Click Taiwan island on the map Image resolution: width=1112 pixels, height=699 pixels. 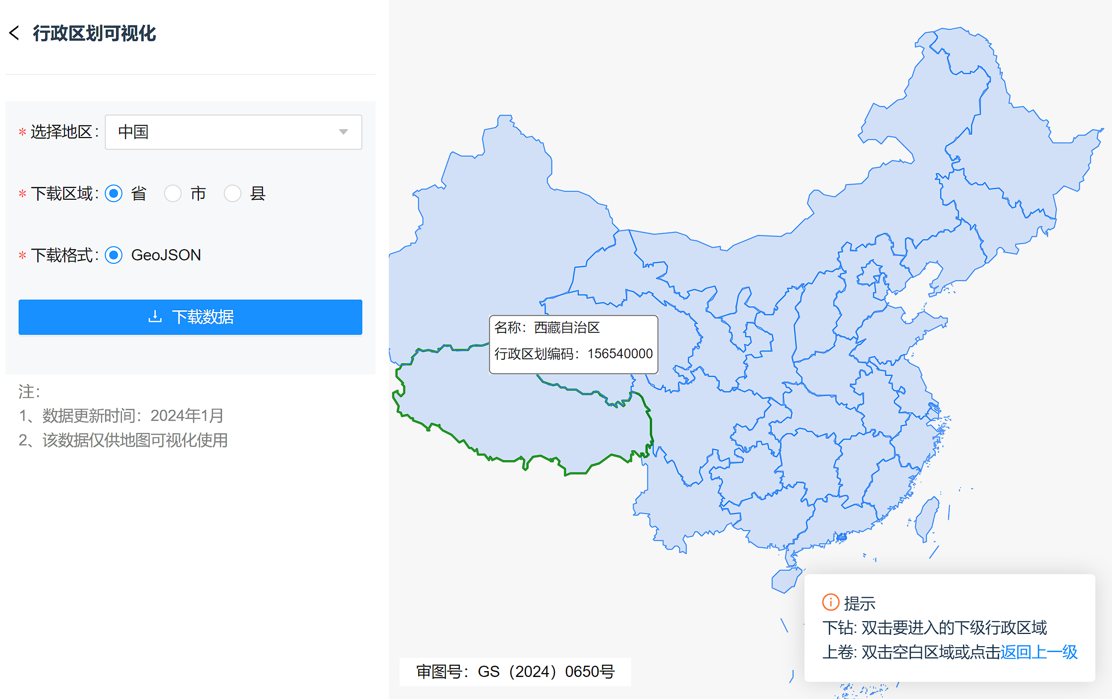pos(927,519)
